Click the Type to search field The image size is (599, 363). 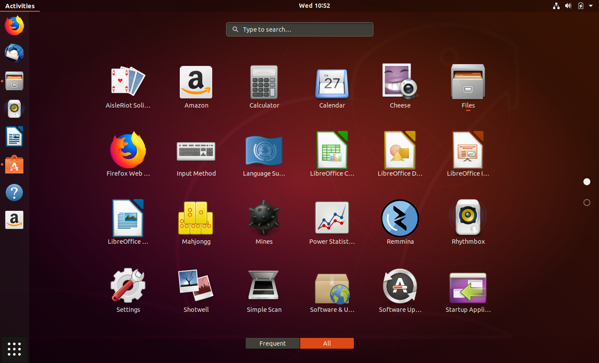tap(299, 29)
